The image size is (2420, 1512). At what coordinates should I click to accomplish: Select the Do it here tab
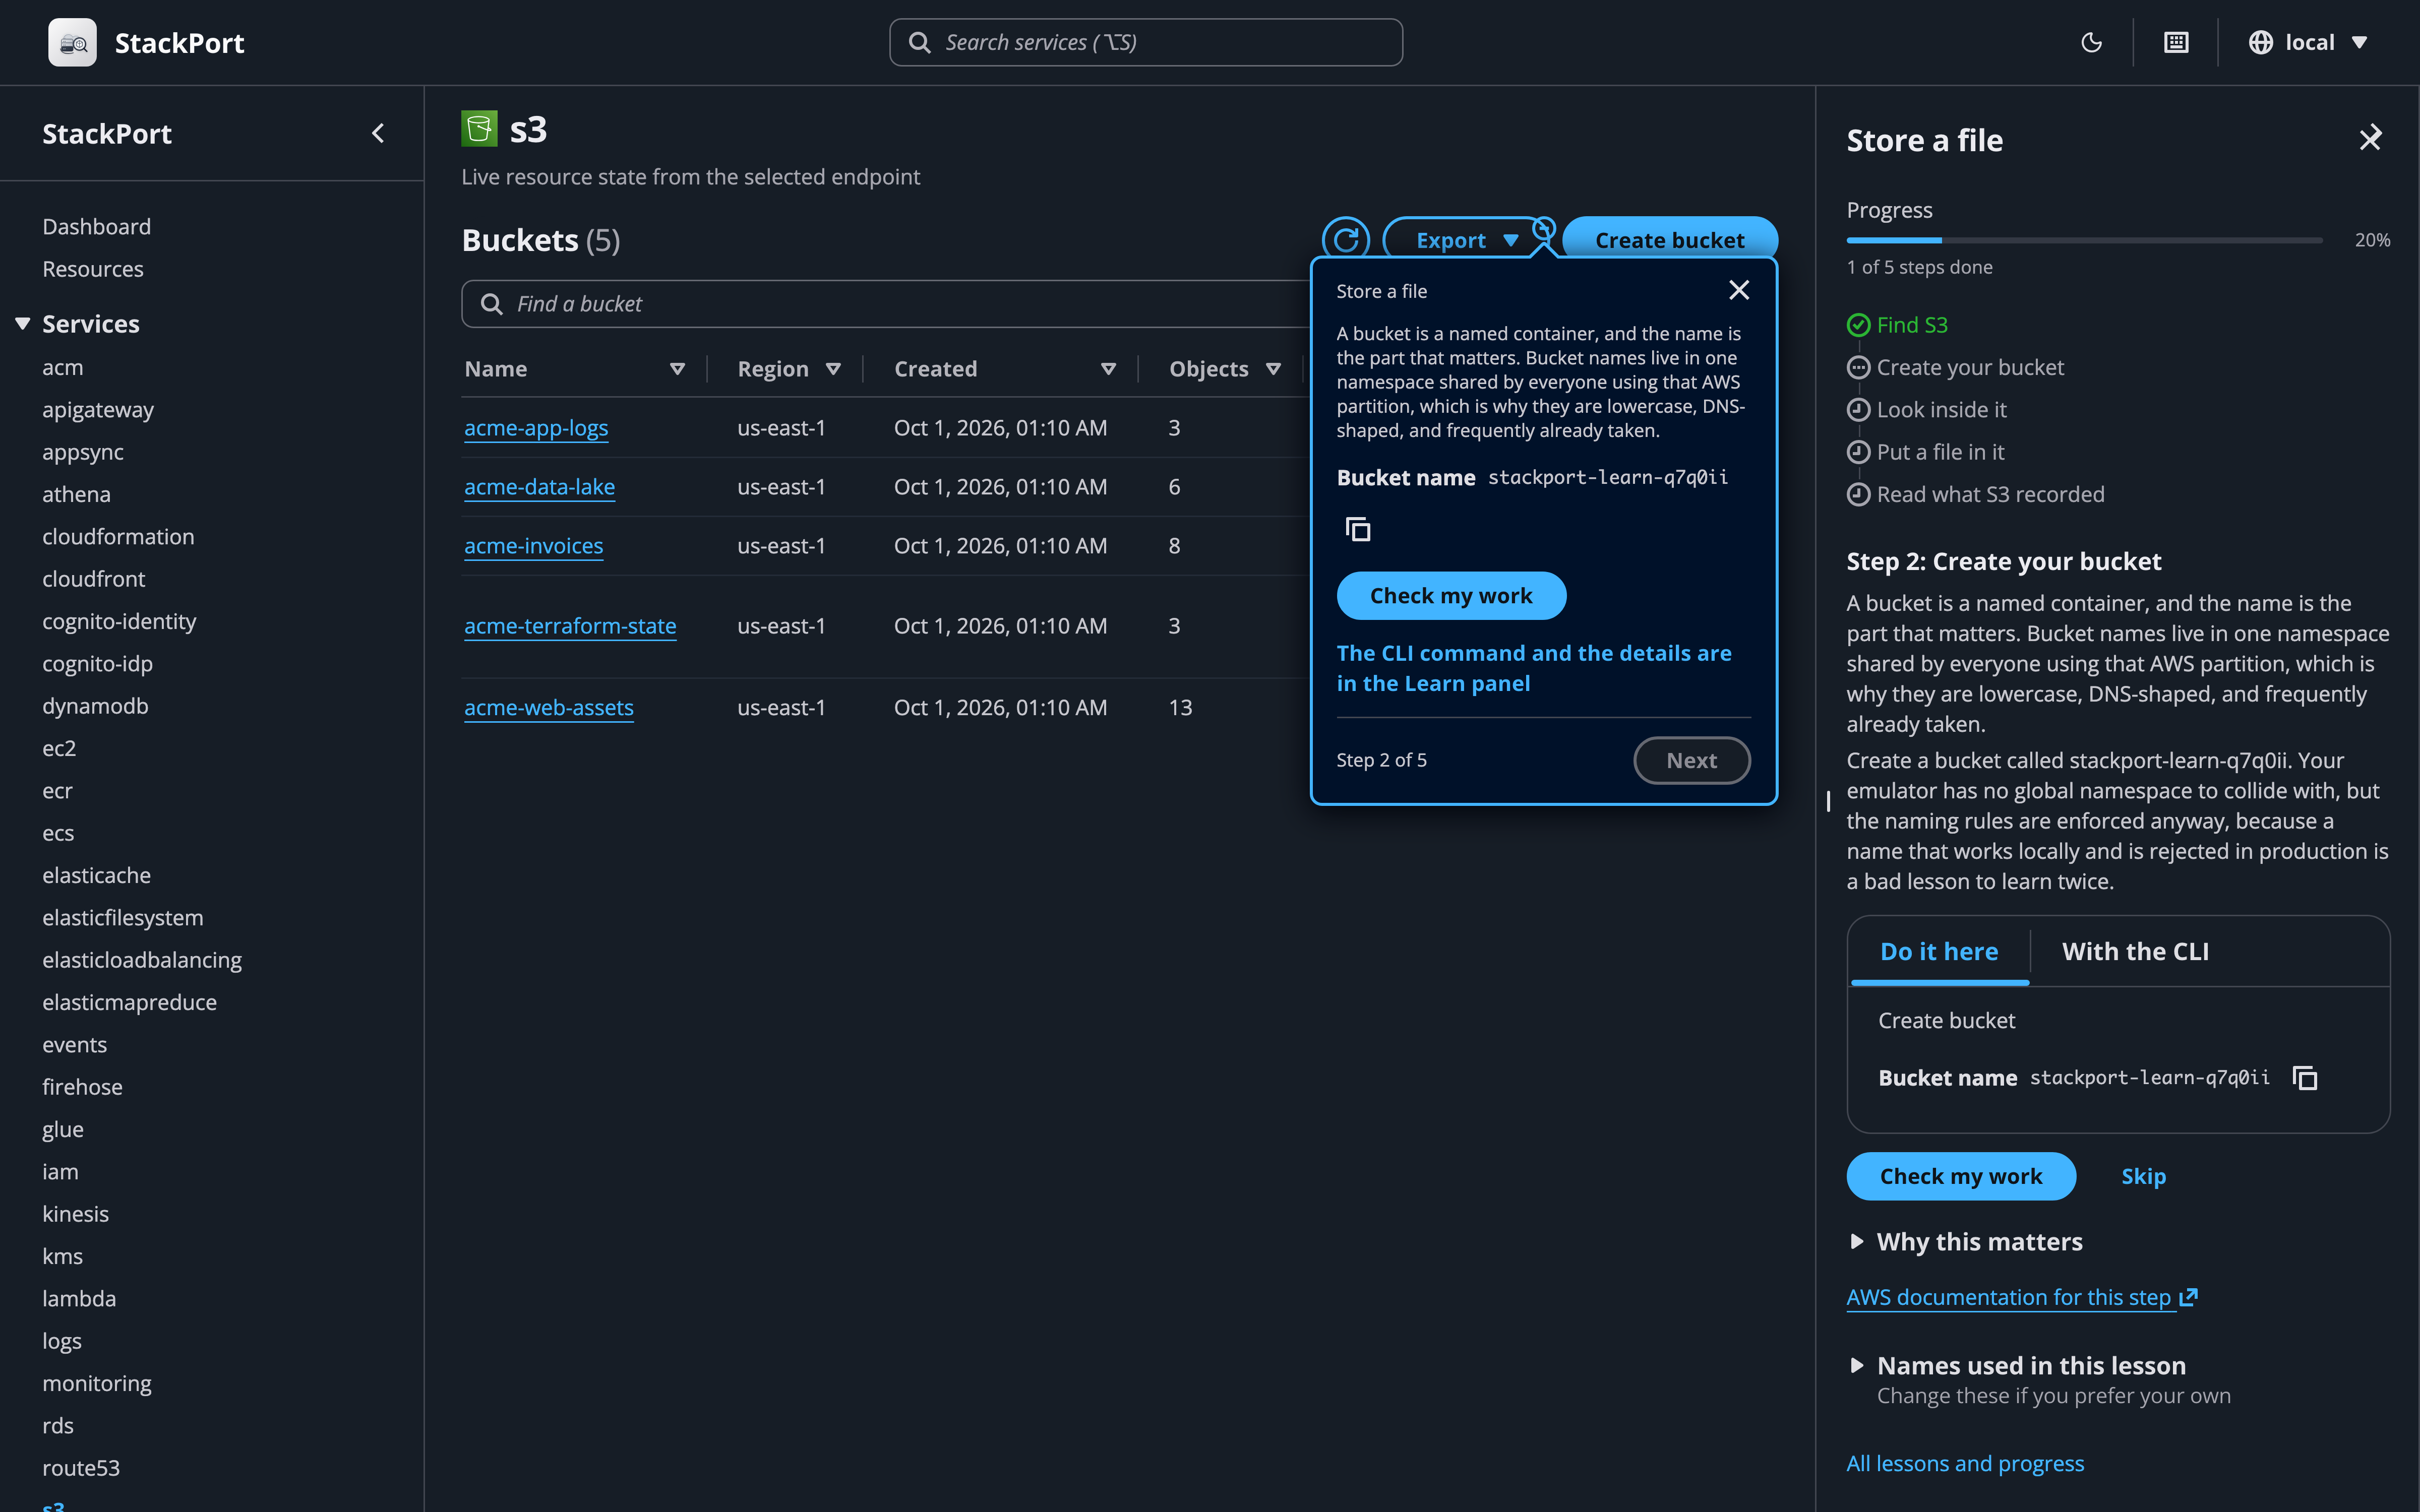click(1939, 951)
